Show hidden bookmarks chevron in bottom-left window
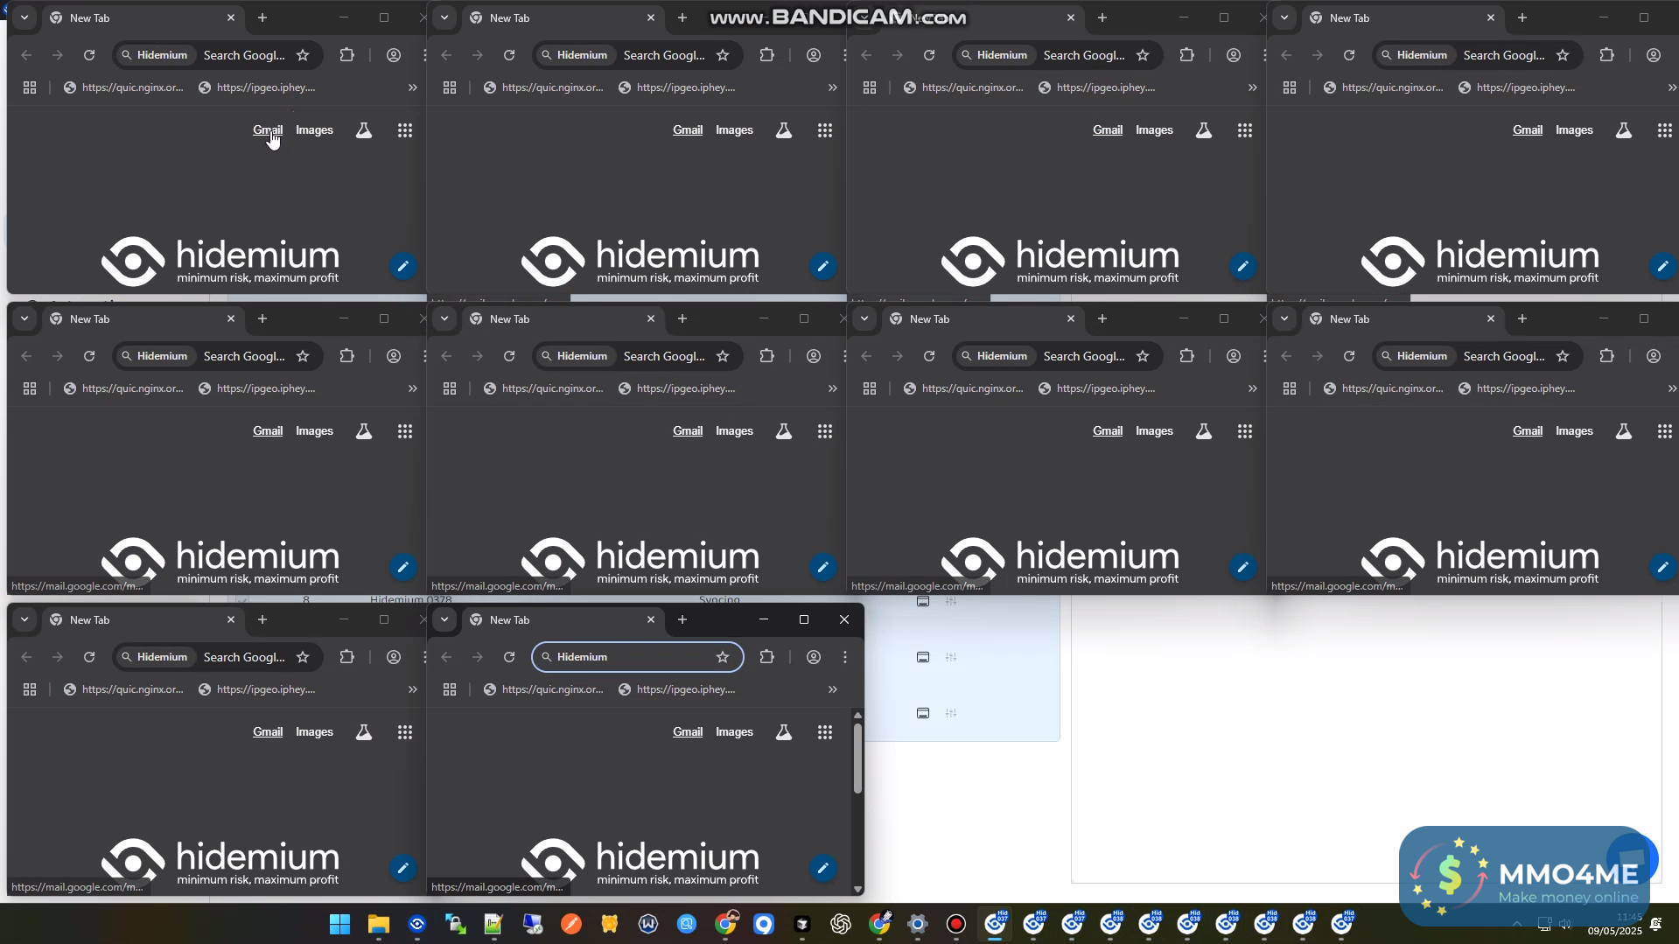Image resolution: width=1679 pixels, height=944 pixels. 413,689
